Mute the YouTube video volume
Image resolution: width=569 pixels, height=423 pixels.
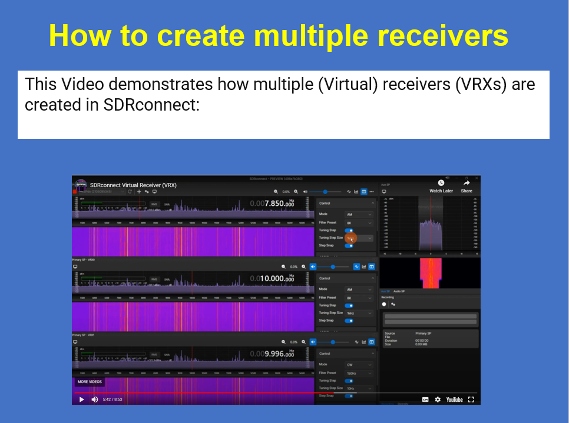pyautogui.click(x=95, y=399)
